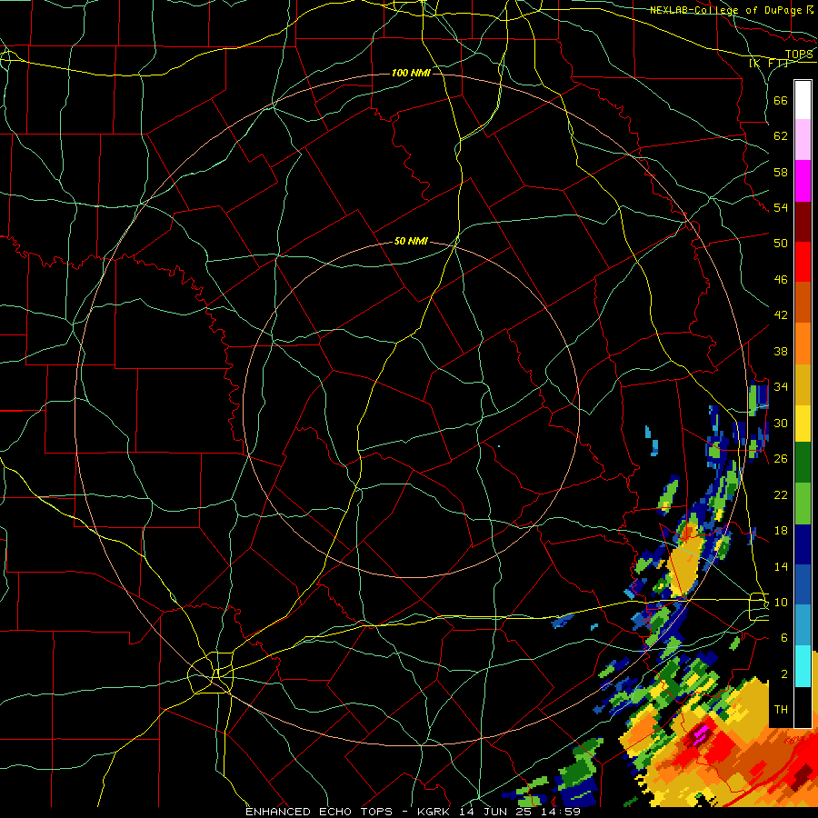Click the legend value '42'
Screen dimensions: 818x818
tap(781, 315)
